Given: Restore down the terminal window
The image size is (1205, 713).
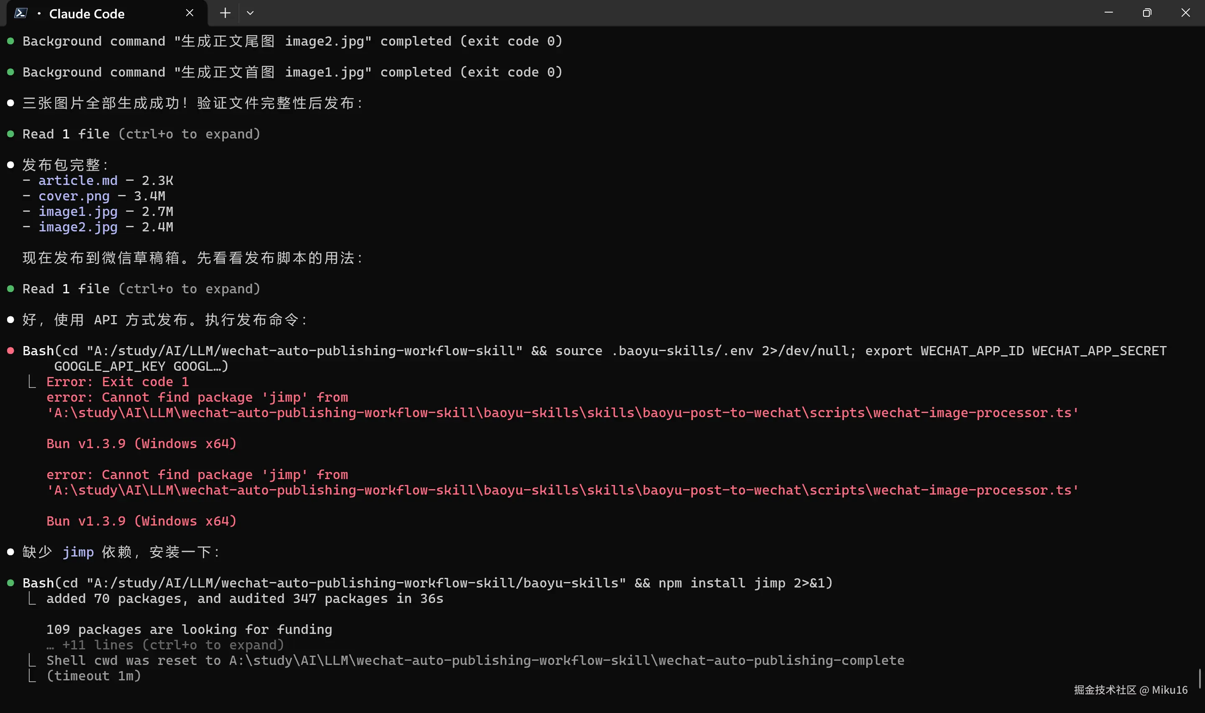Looking at the screenshot, I should (1147, 13).
